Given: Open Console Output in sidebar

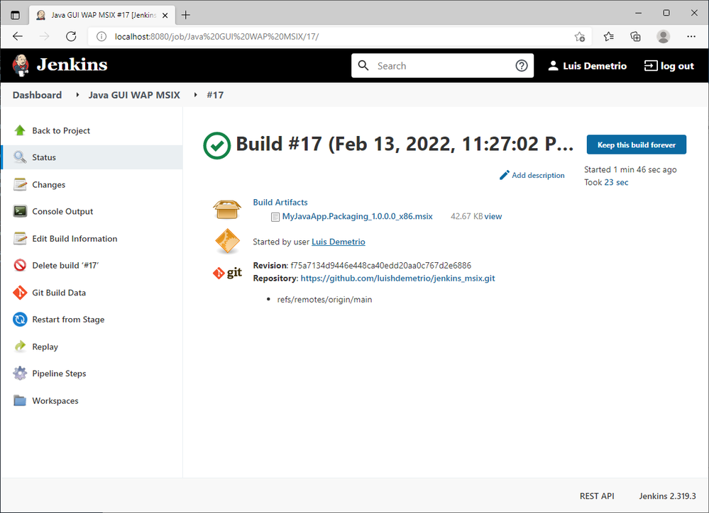Looking at the screenshot, I should (x=92, y=211).
